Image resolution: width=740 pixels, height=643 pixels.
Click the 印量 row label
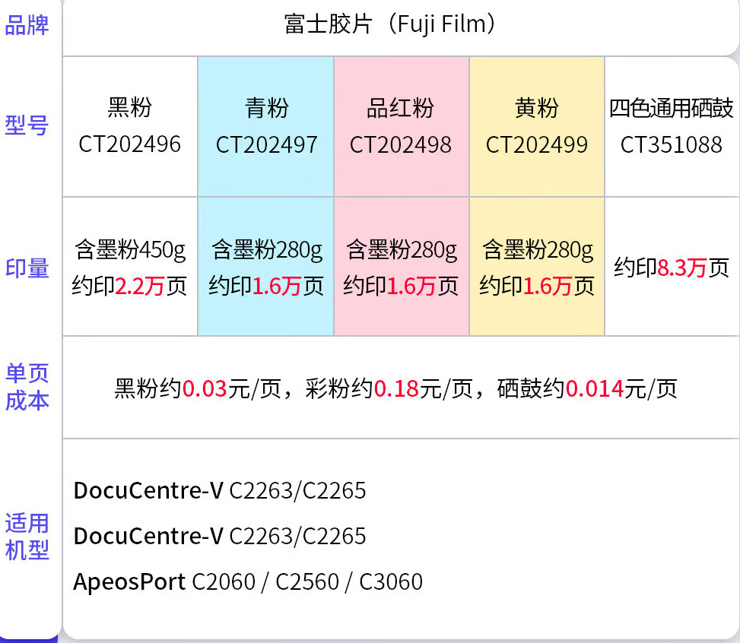[x=27, y=268]
